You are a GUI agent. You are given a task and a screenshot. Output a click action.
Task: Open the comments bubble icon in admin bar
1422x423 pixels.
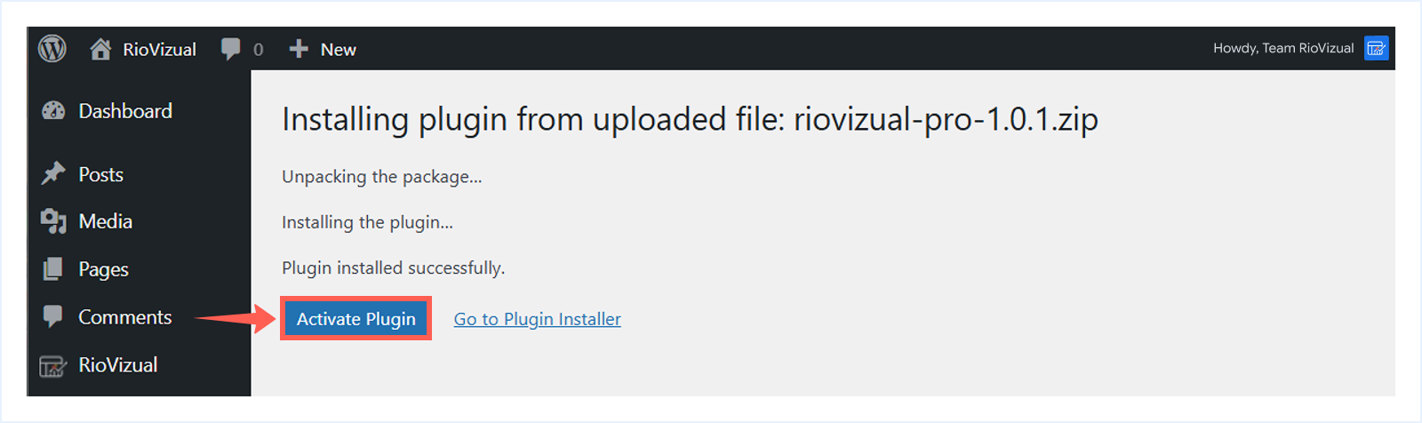pyautogui.click(x=230, y=49)
